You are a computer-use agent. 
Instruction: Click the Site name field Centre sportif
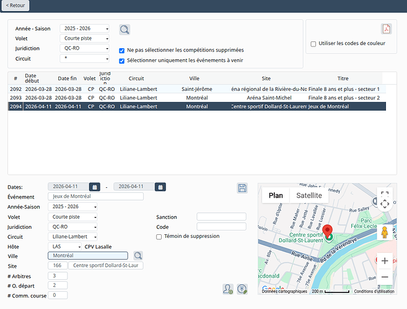point(106,266)
